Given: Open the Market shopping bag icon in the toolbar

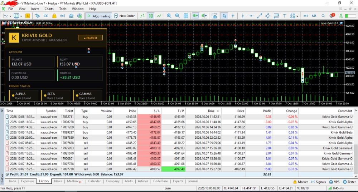Looking at the screenshot, I should pos(54,16).
